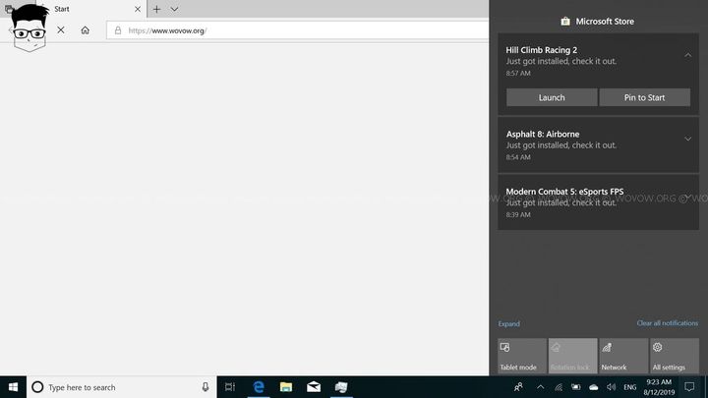The width and height of the screenshot is (708, 398).
Task: Click the Microsoft Store notification header
Action: point(598,22)
